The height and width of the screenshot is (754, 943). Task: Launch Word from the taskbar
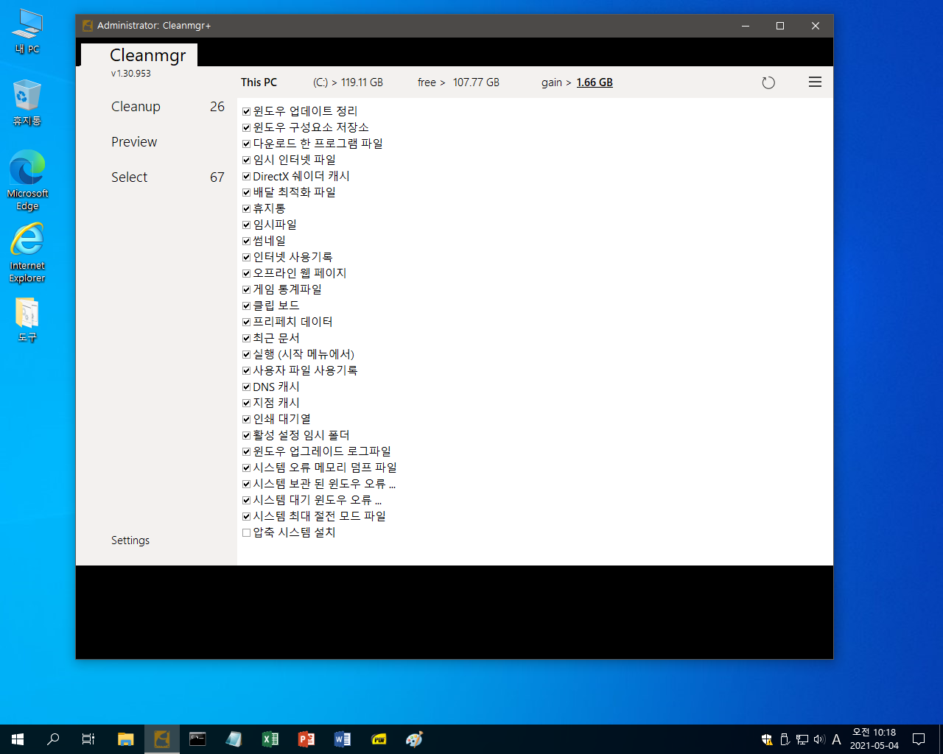343,739
